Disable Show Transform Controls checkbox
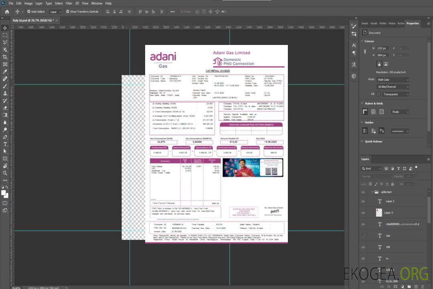This screenshot has height=289, width=433. coord(67,12)
